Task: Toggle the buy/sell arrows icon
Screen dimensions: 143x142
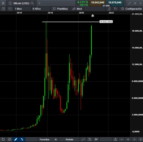Action: 22,139
